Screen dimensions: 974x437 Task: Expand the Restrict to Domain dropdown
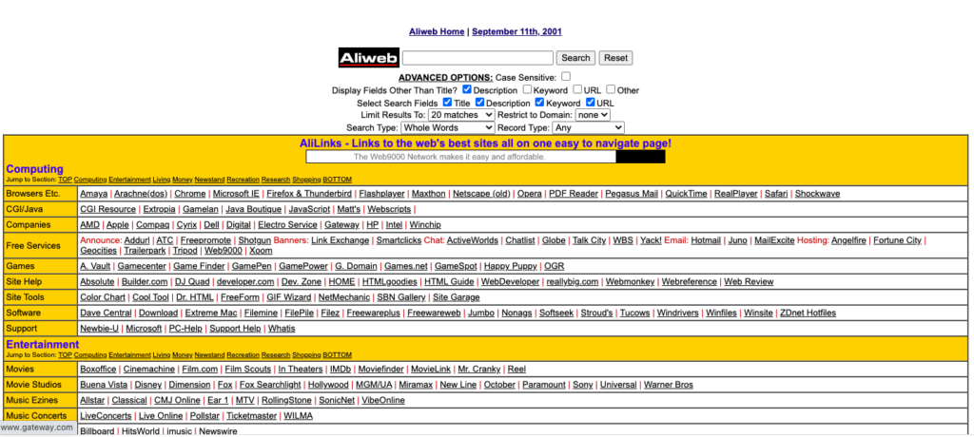tap(593, 115)
